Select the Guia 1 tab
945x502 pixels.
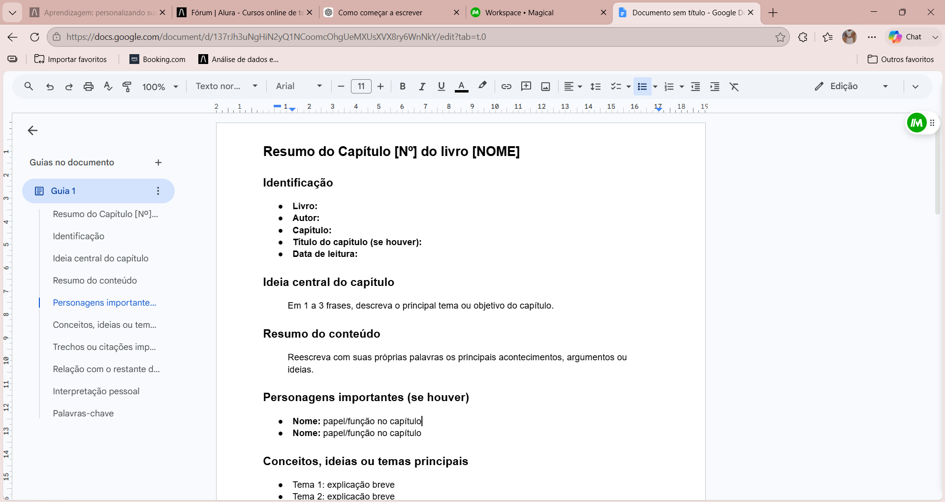(x=98, y=191)
